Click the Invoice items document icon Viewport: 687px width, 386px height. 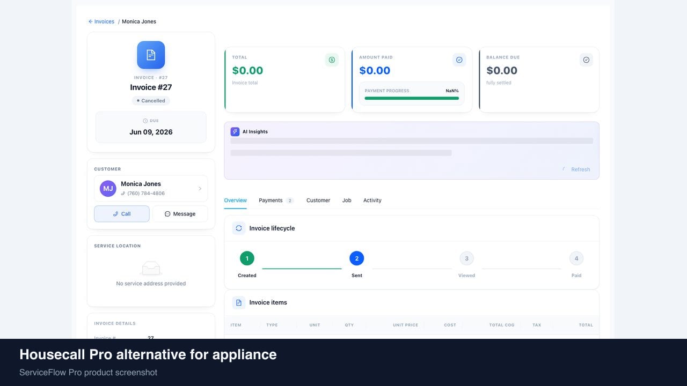239,302
